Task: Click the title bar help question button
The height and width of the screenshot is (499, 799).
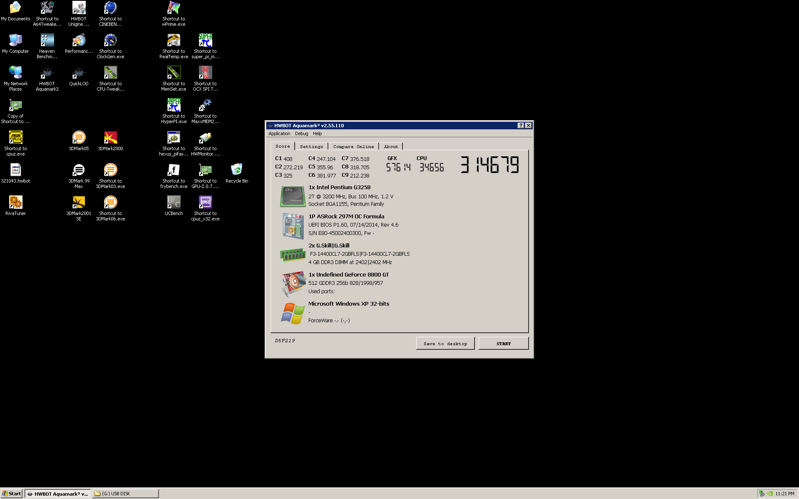Action: coord(521,126)
